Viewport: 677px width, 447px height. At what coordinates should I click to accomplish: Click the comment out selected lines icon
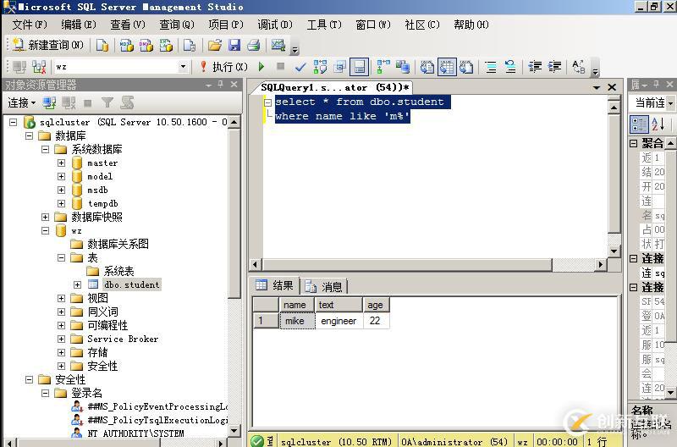pyautogui.click(x=491, y=67)
